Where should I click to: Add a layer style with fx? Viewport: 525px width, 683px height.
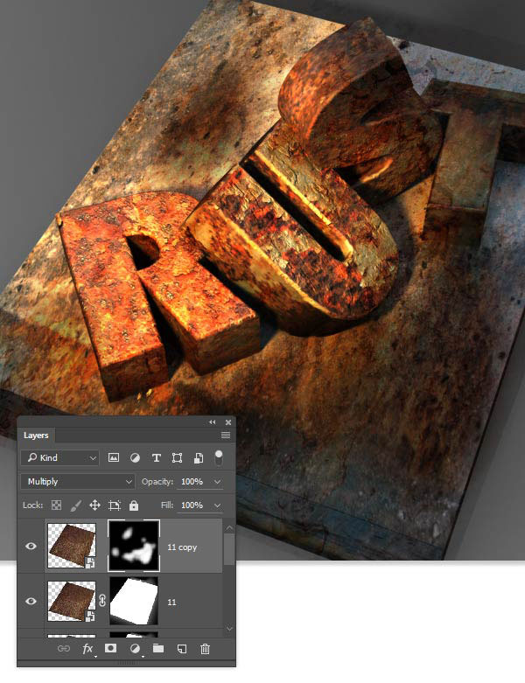(x=87, y=649)
